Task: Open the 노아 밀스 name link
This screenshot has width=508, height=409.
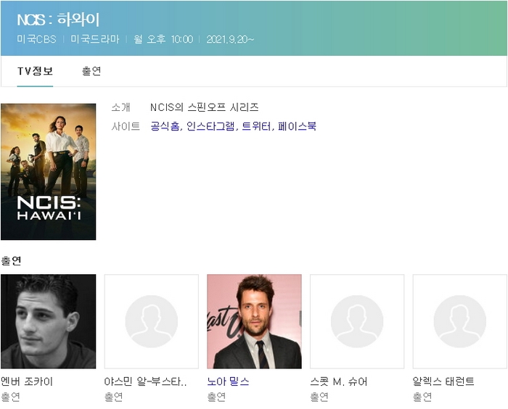Action: tap(228, 381)
